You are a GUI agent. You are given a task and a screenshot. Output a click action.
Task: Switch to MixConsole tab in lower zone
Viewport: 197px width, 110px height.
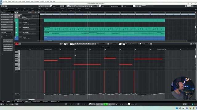coord(20,102)
